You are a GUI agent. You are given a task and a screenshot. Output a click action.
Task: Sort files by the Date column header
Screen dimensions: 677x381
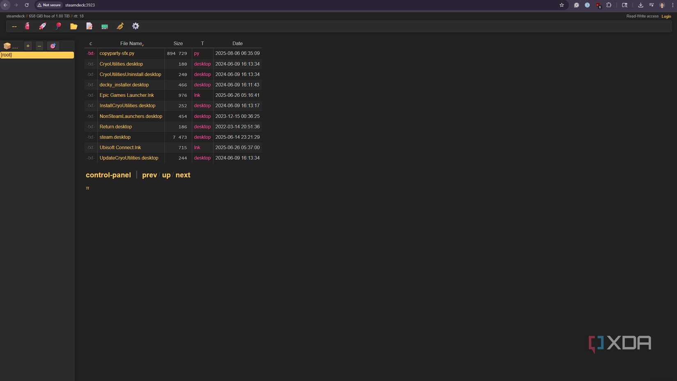pos(237,43)
